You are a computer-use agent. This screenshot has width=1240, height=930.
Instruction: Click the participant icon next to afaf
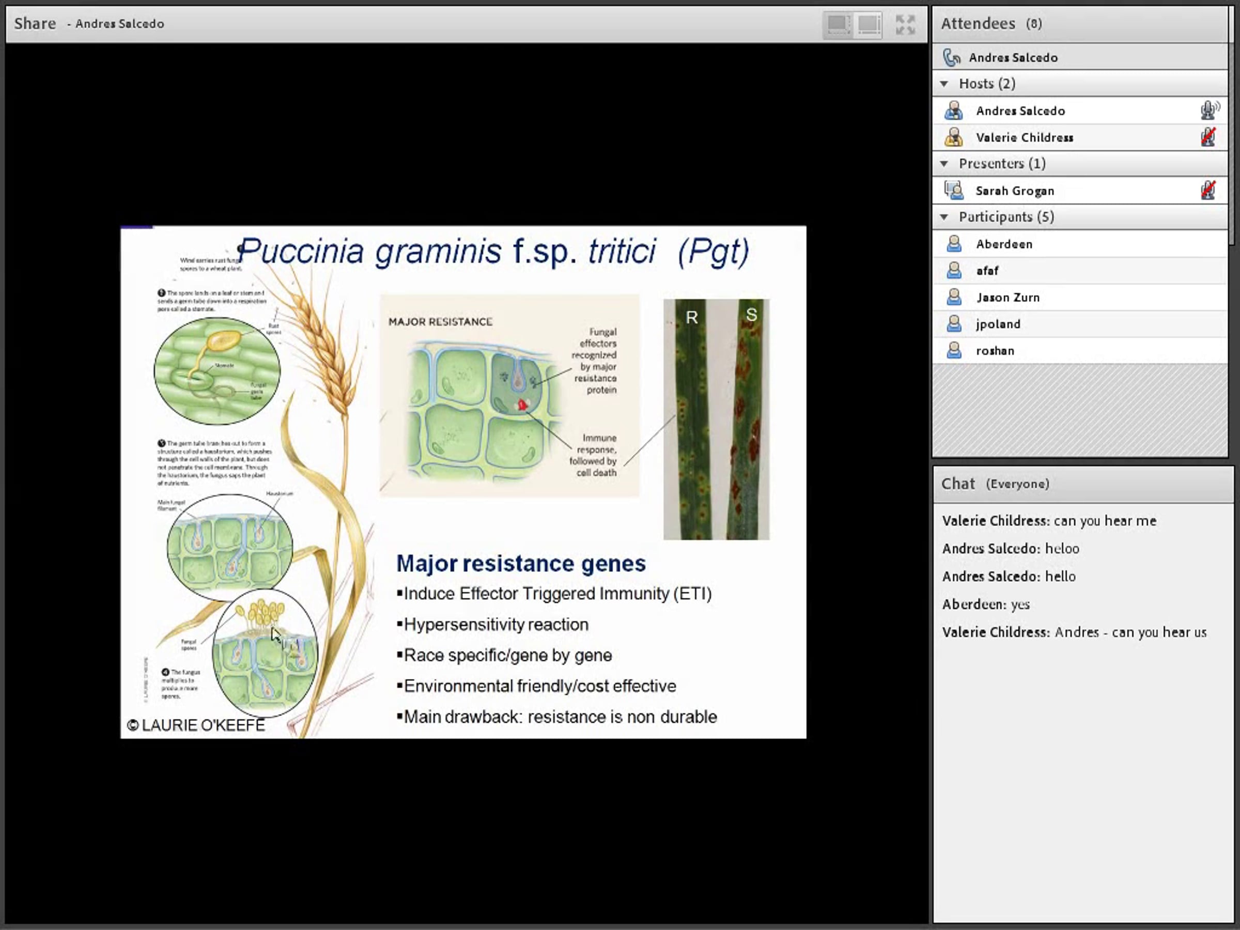click(954, 270)
